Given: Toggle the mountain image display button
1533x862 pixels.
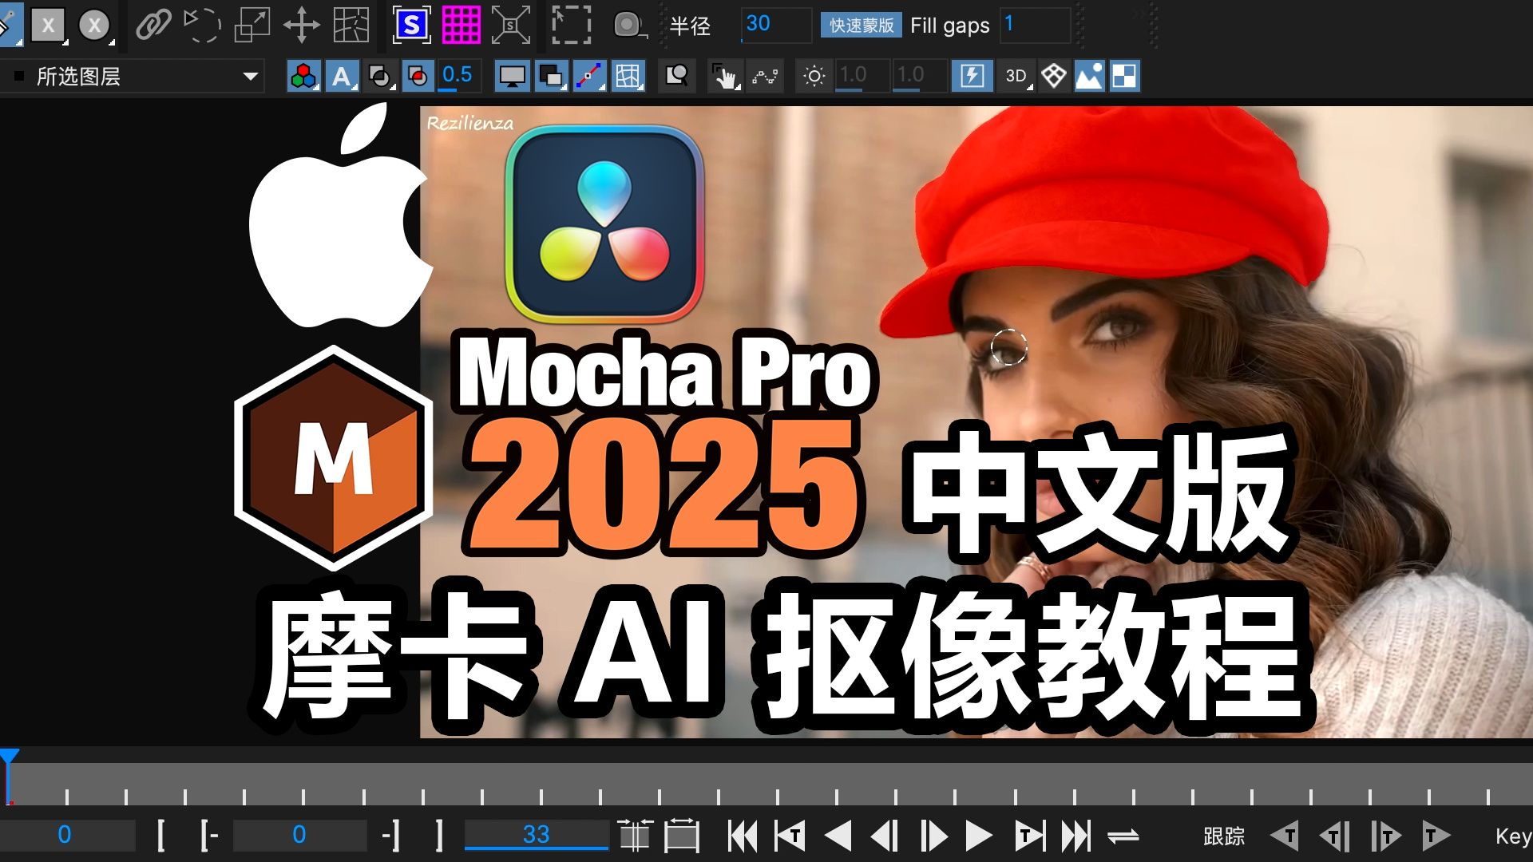Looking at the screenshot, I should pos(1089,77).
